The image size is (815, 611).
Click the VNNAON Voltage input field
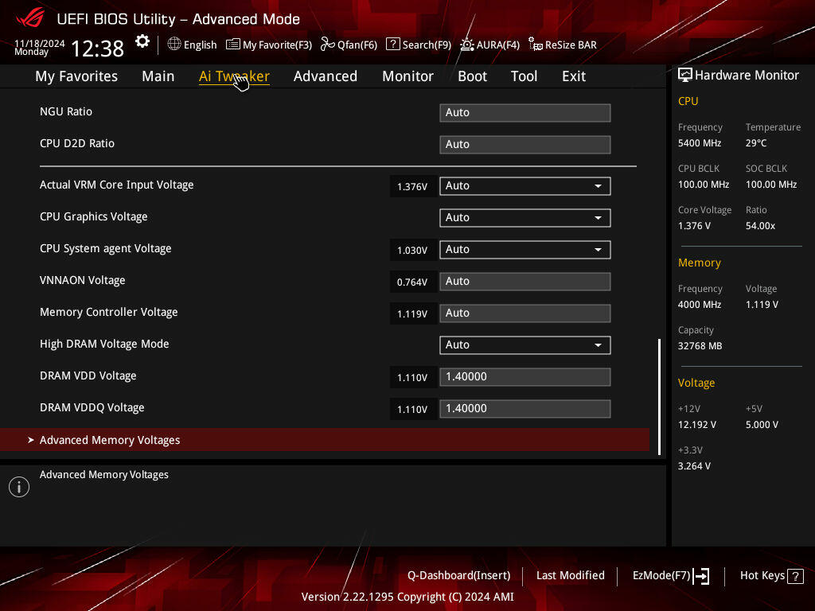click(525, 282)
